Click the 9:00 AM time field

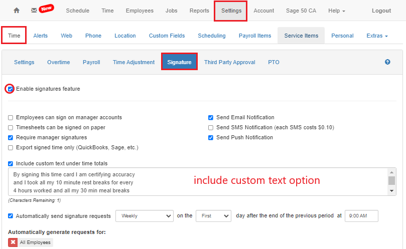pyautogui.click(x=361, y=216)
